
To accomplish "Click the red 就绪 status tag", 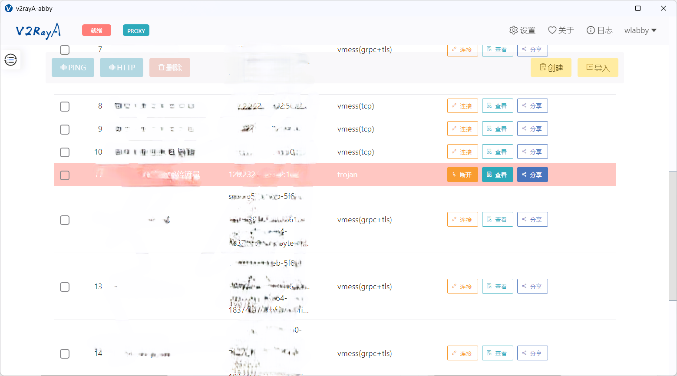I will (96, 30).
